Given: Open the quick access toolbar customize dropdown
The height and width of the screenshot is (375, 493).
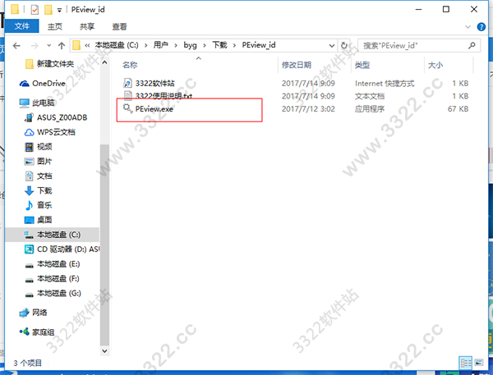Looking at the screenshot, I should pos(59,11).
